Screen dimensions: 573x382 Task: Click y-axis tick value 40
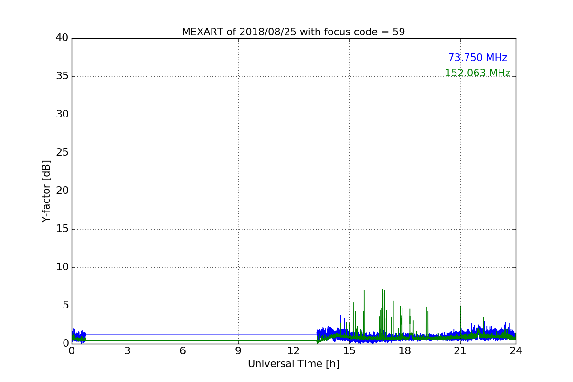pyautogui.click(x=62, y=38)
